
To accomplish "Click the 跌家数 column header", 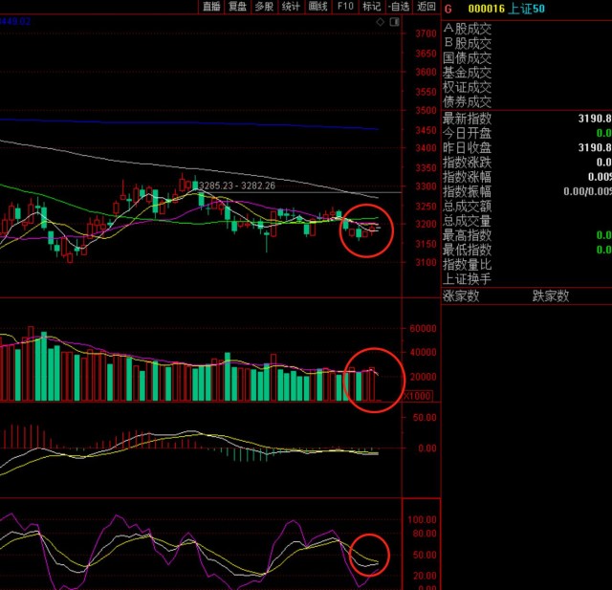I will 551,295.
